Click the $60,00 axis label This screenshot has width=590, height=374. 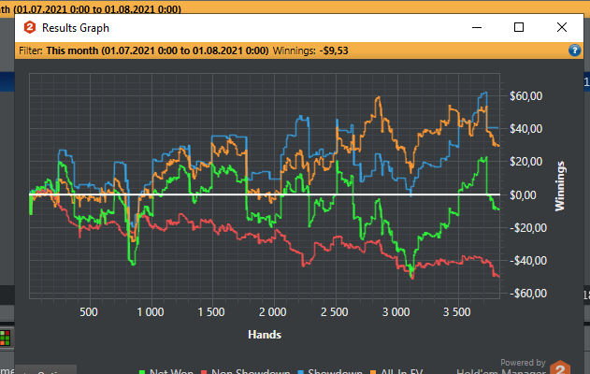click(x=526, y=96)
